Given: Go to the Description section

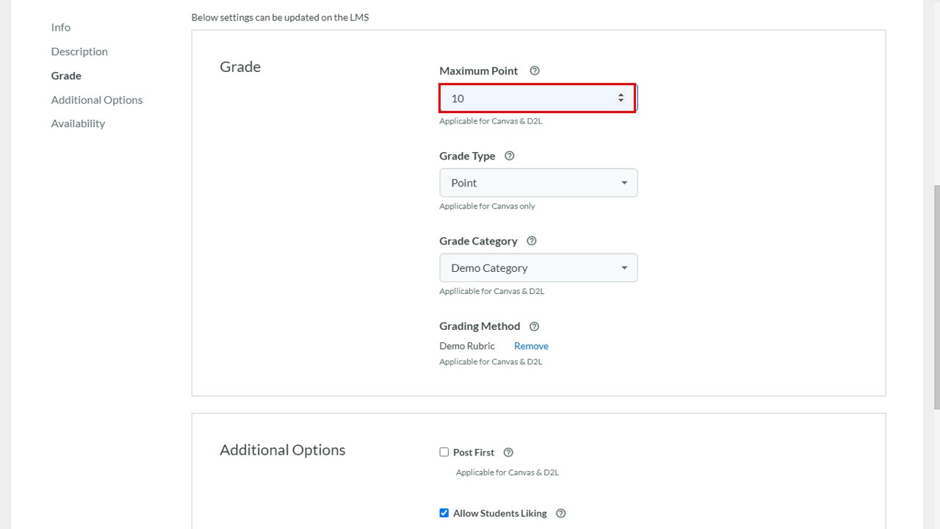Looking at the screenshot, I should (79, 51).
